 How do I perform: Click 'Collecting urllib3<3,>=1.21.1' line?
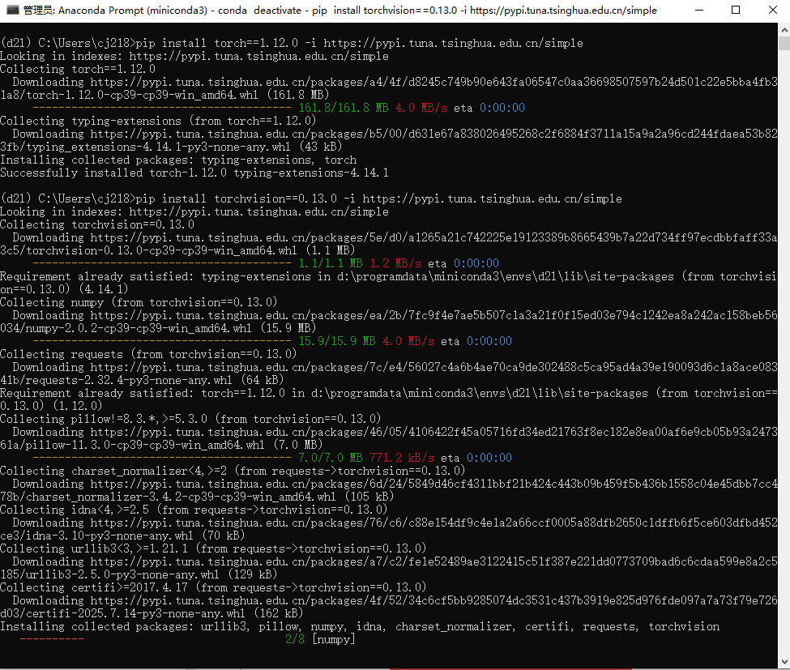[213, 548]
